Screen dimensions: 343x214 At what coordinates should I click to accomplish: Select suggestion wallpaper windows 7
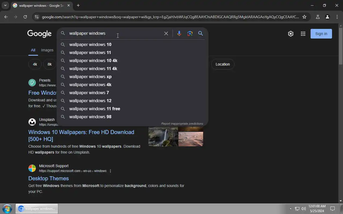132,93
